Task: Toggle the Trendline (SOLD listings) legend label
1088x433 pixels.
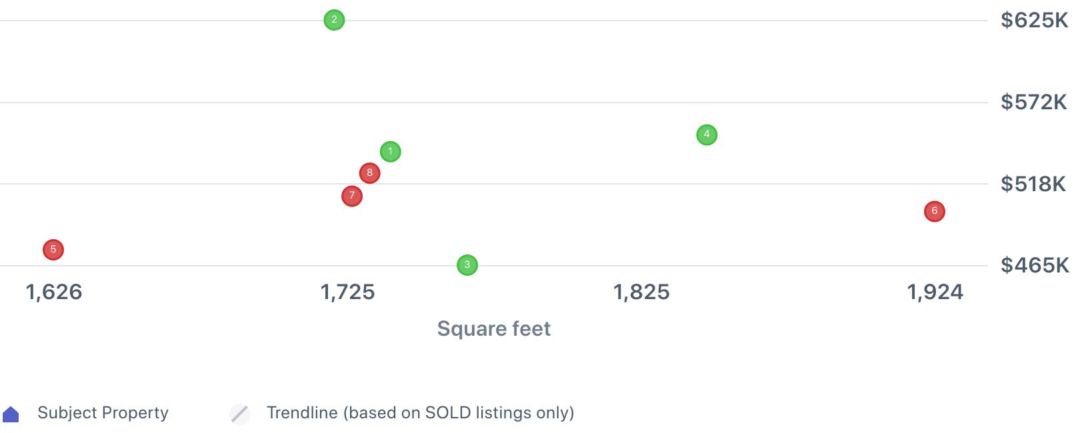Action: click(420, 413)
